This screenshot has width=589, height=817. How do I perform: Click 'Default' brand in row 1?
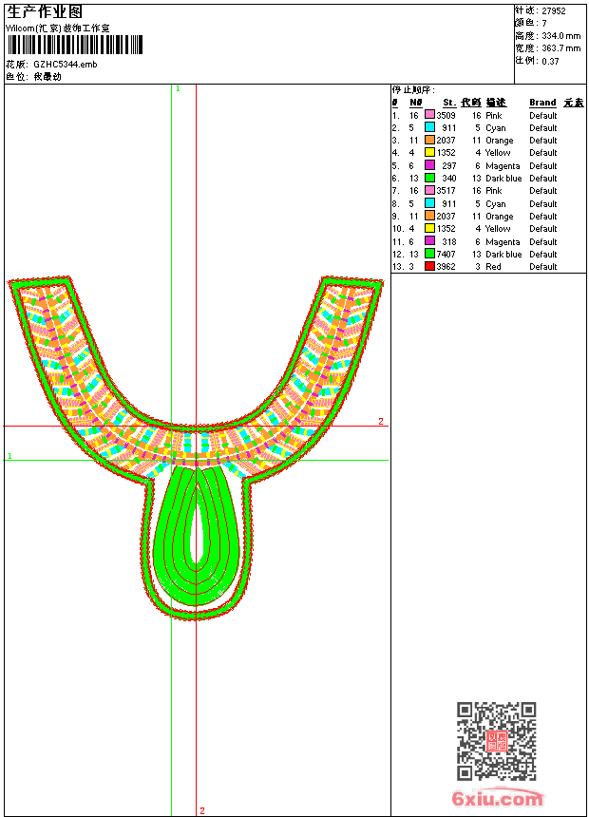tap(543, 116)
